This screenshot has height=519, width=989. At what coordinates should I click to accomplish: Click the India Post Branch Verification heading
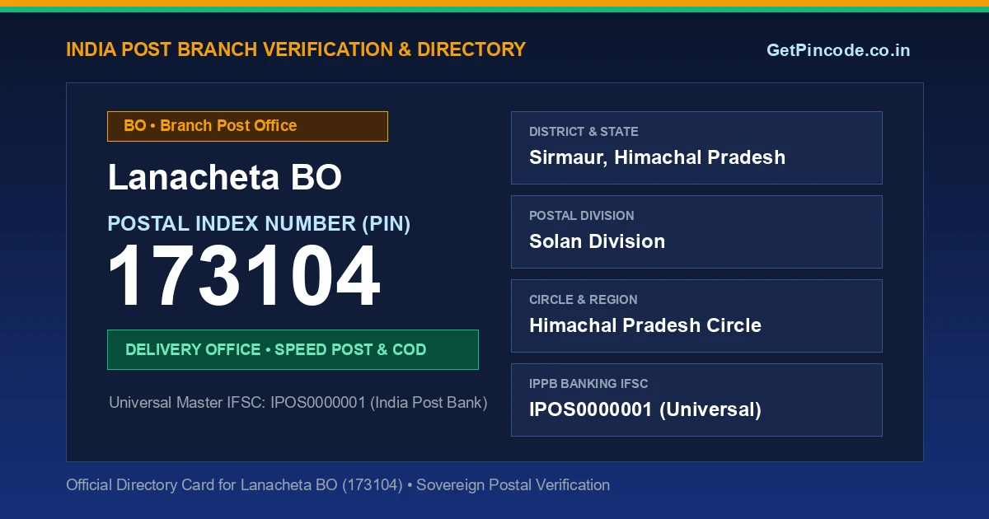(x=296, y=49)
